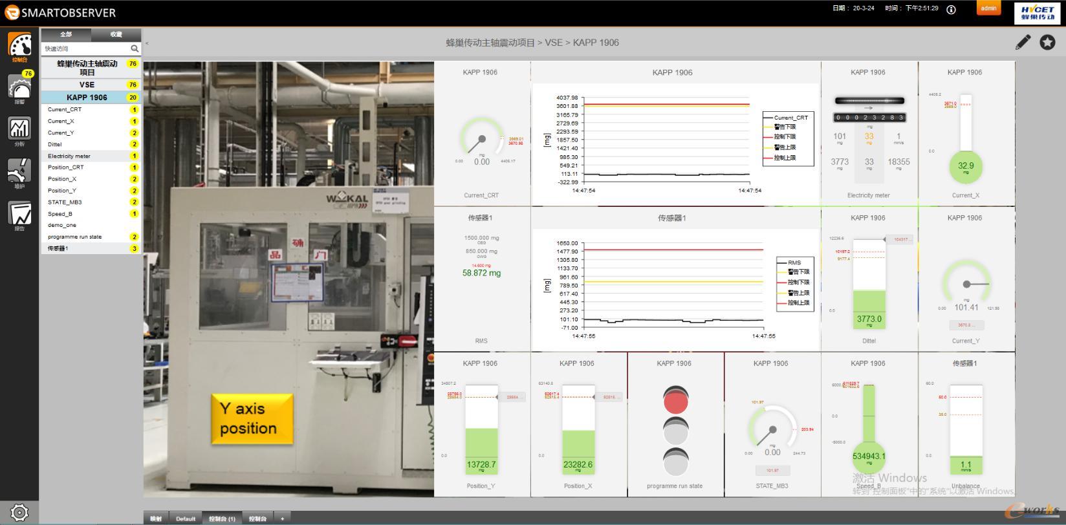The image size is (1066, 525).
Task: Open the 报告 report sidebar icon
Action: pos(19,215)
